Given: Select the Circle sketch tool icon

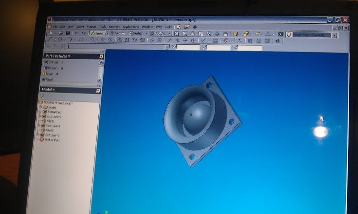Looking at the screenshot, I should click(x=60, y=40).
